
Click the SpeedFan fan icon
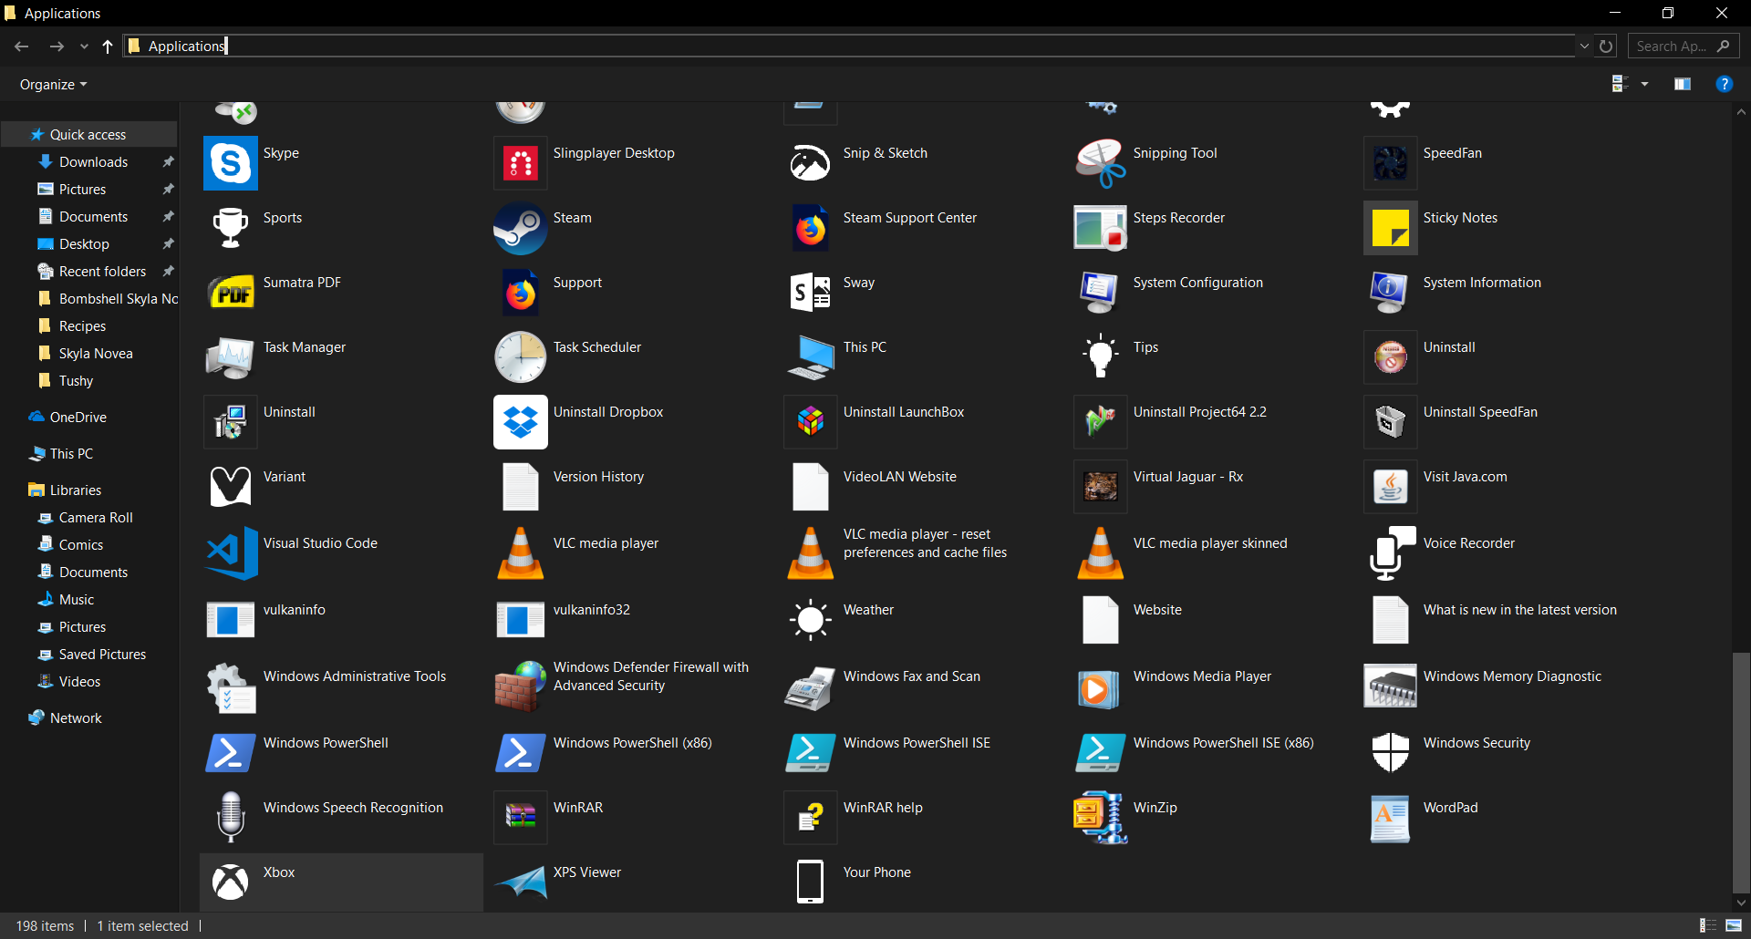click(1391, 163)
